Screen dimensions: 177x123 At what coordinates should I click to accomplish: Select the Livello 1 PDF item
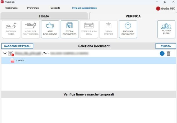(20, 60)
